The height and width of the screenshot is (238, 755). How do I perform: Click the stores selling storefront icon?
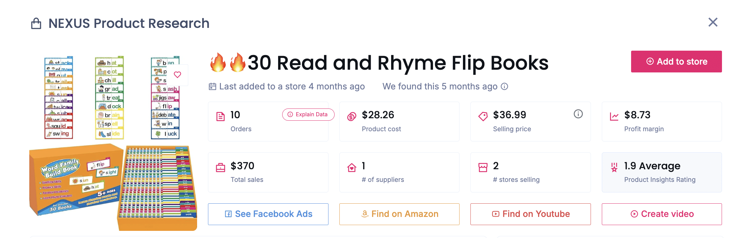tap(483, 167)
